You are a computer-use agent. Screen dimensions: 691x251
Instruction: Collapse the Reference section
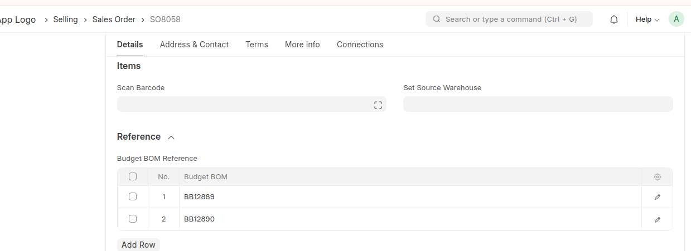[x=171, y=137]
